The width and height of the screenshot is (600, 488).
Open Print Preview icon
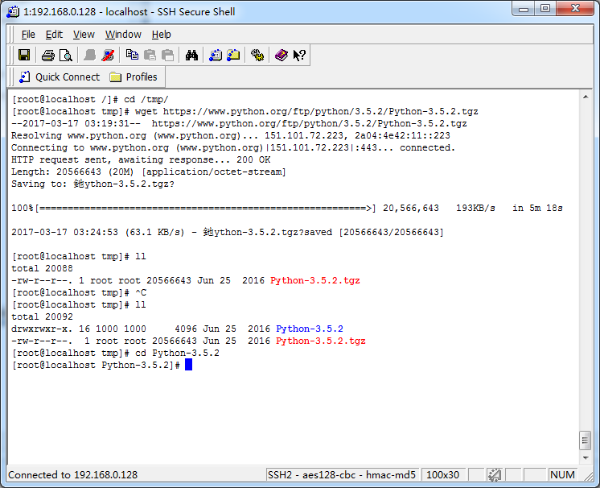66,55
